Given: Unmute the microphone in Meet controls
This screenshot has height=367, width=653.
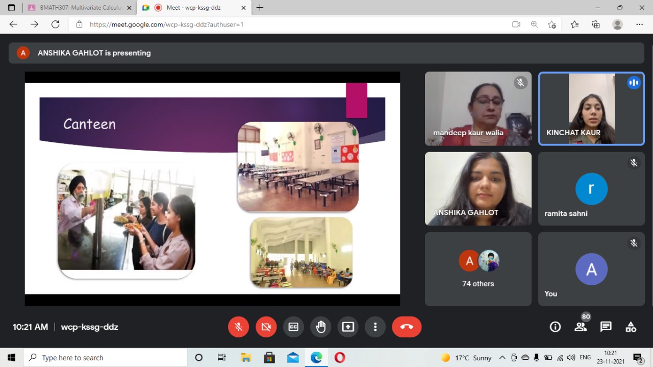Looking at the screenshot, I should pyautogui.click(x=238, y=327).
